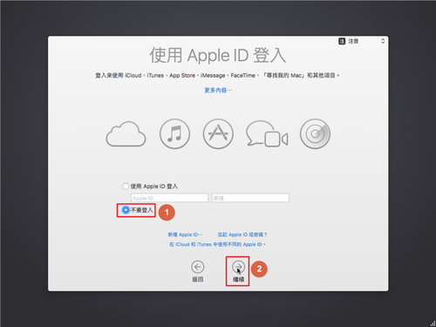436x327 pixels.
Task: Open the 新增 Apple ID link
Action: (x=185, y=235)
